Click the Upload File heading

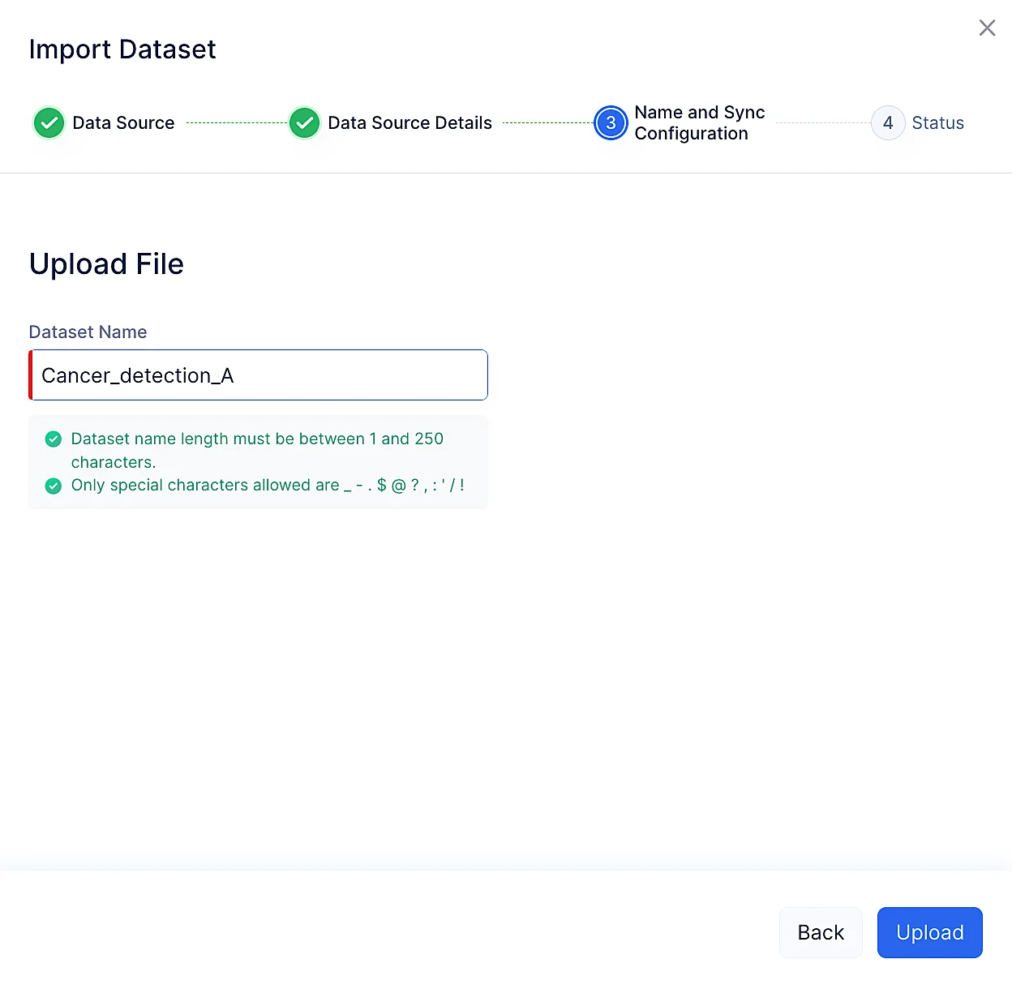106,264
